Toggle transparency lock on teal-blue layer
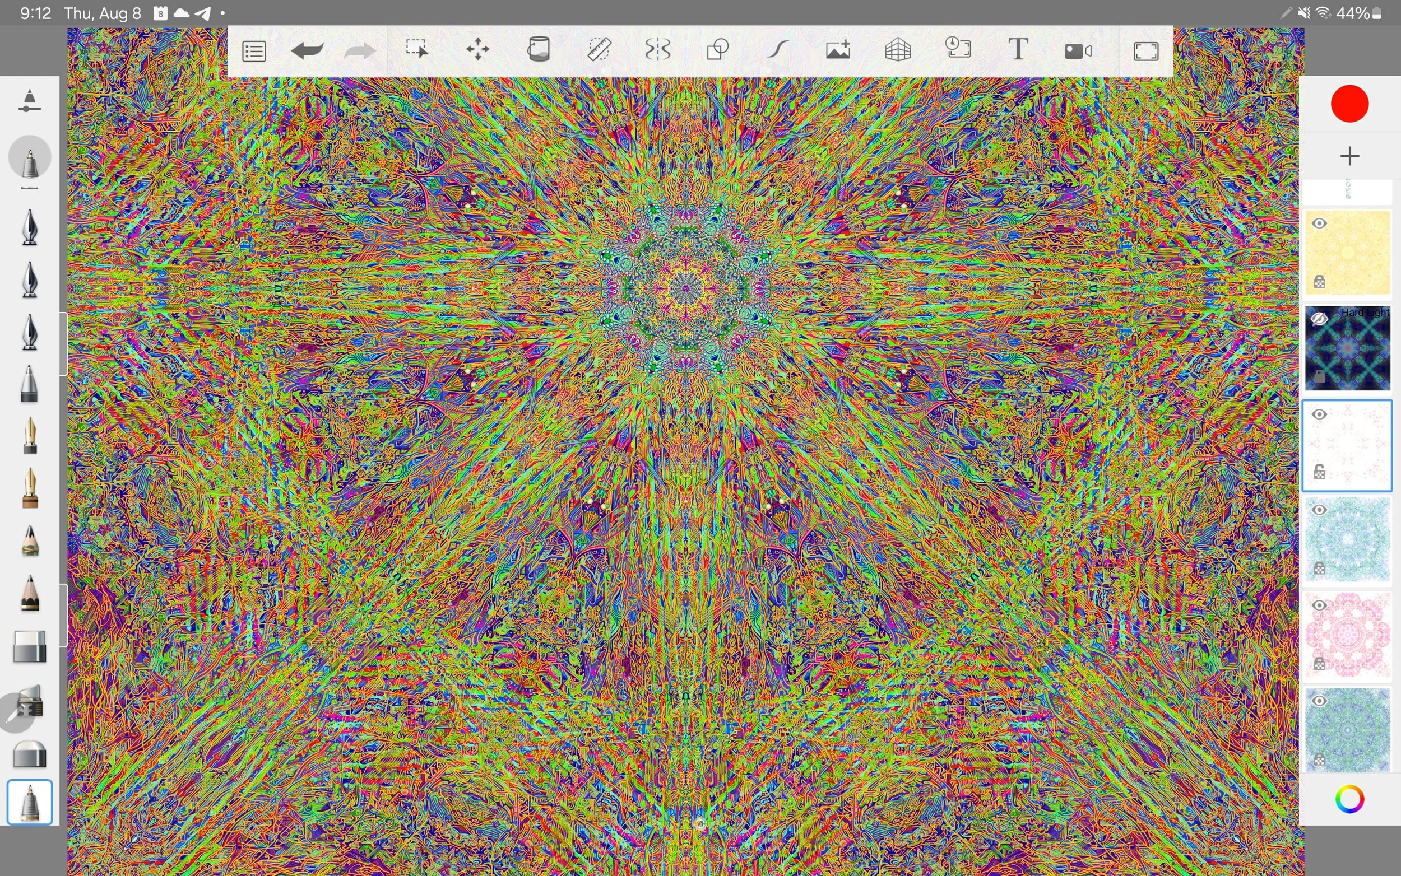This screenshot has height=876, width=1401. 1319,568
